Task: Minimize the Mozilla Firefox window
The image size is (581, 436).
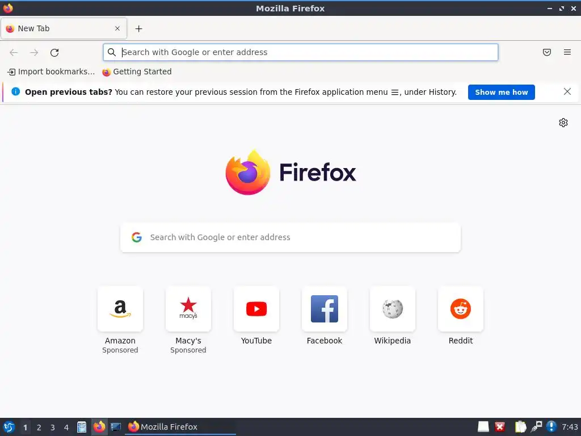Action: [550, 8]
